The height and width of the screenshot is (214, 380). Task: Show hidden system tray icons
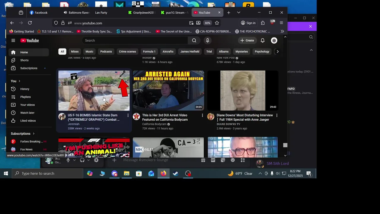pos(260,173)
